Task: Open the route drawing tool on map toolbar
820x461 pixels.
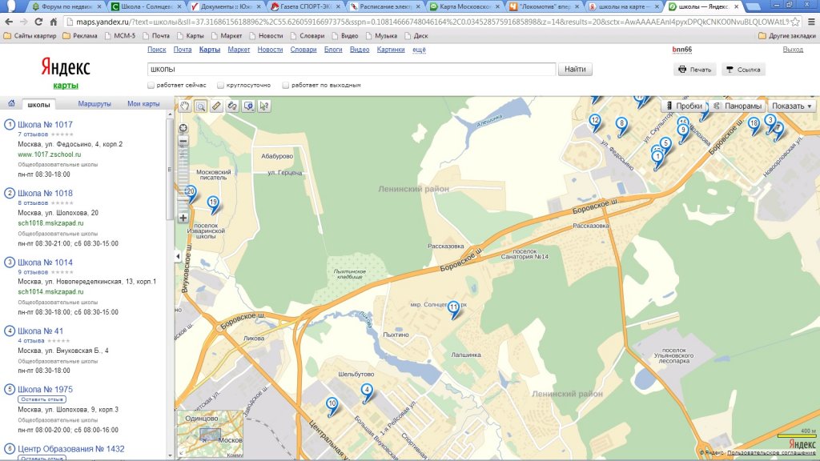Action: (232, 106)
